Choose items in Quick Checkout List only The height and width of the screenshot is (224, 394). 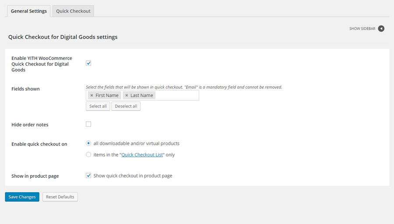tap(88, 155)
